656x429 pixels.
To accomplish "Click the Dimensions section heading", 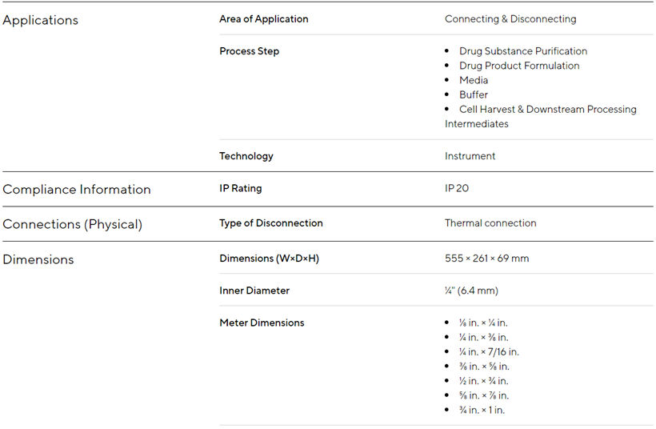I will (38, 260).
